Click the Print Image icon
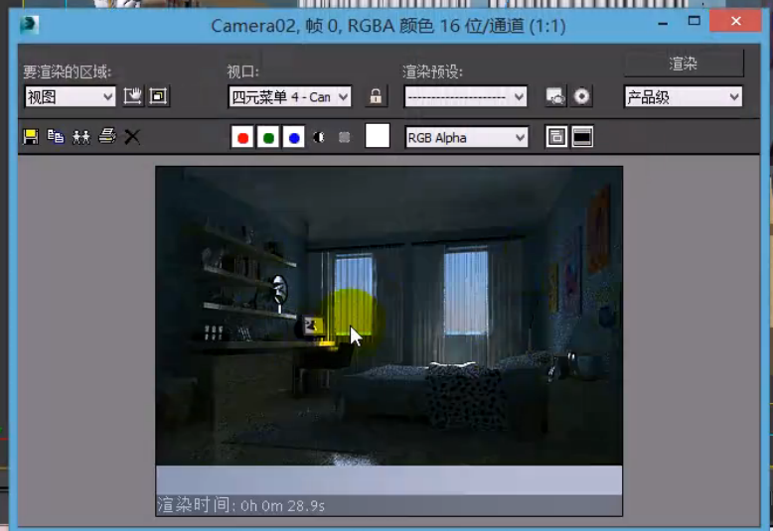773x531 pixels. [x=107, y=136]
